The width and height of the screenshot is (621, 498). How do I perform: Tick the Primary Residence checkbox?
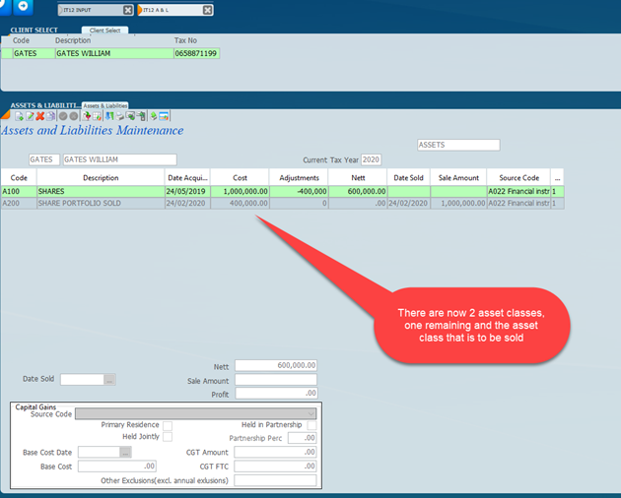coord(168,425)
